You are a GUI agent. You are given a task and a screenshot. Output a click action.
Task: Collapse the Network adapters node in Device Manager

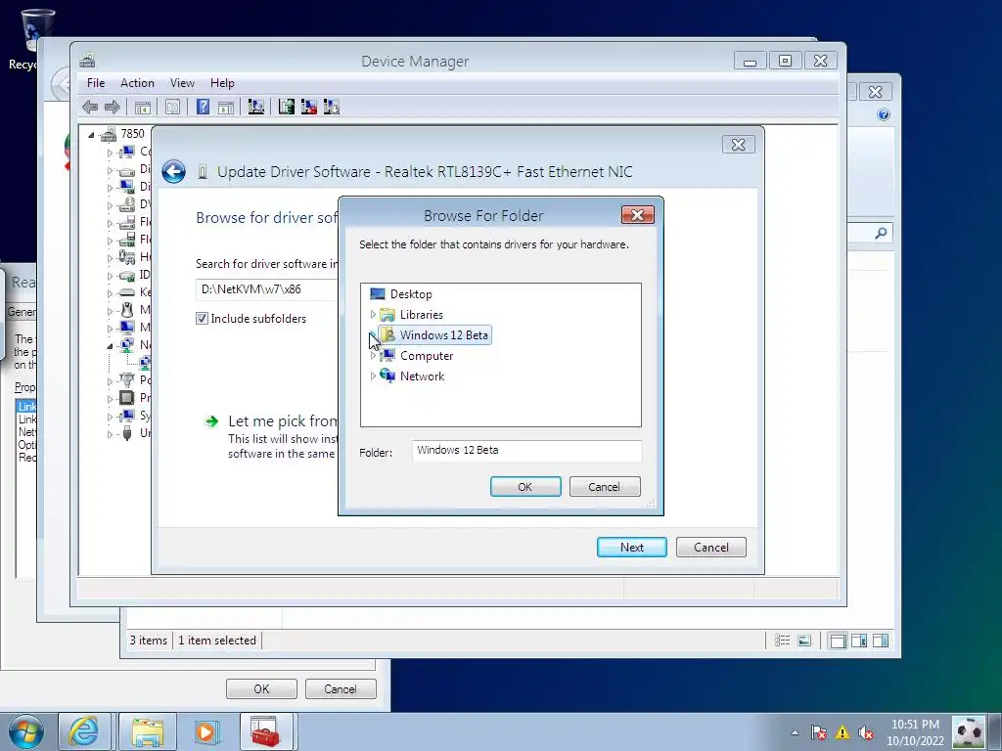click(x=110, y=345)
